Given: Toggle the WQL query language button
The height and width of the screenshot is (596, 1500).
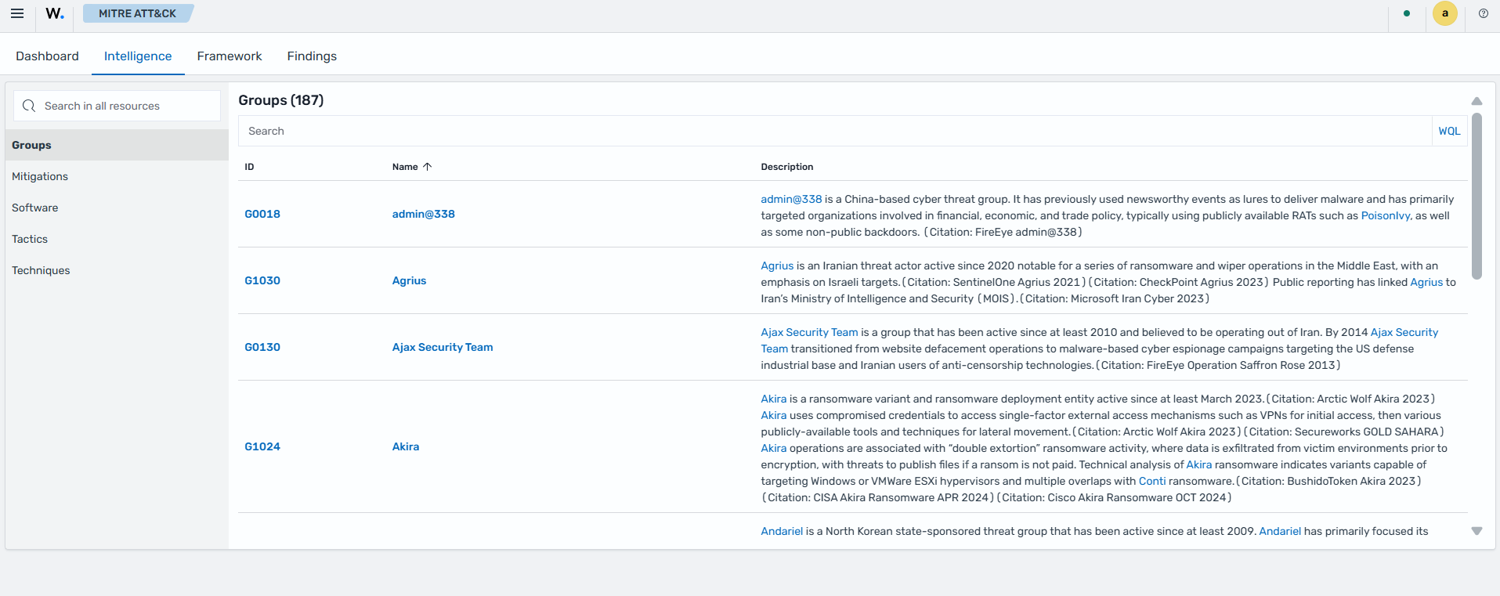Looking at the screenshot, I should (x=1449, y=131).
